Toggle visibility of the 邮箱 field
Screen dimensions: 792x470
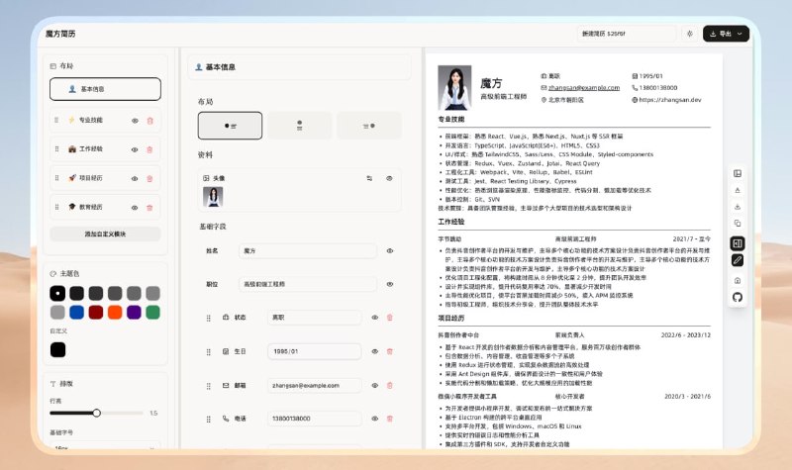click(375, 385)
